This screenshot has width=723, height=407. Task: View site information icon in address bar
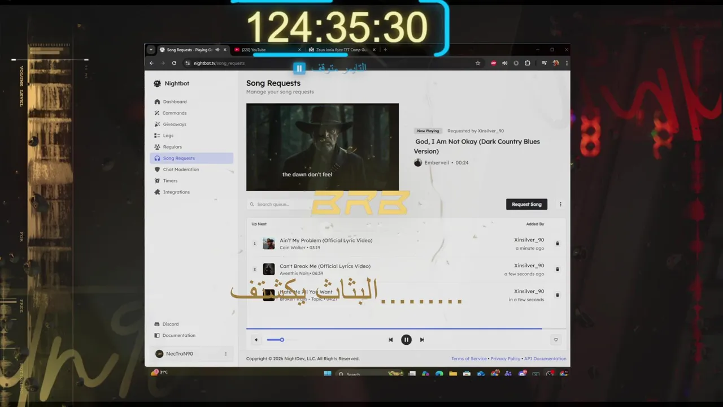(x=188, y=63)
